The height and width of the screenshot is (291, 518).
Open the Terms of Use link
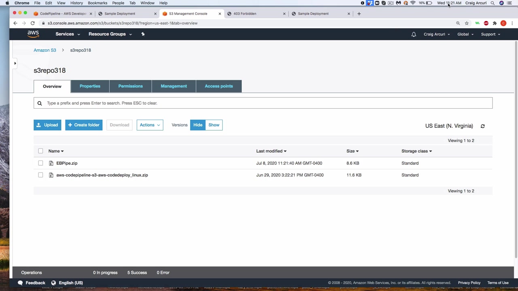pyautogui.click(x=498, y=283)
